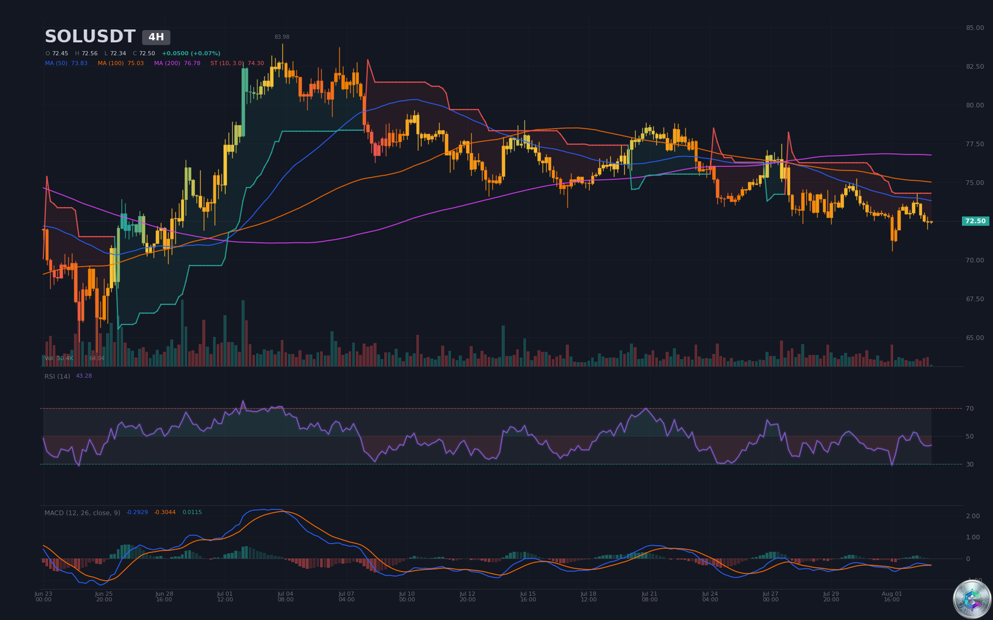Click the Jul 15 16:00 time label
Image resolution: width=993 pixels, height=620 pixels.
pos(528,596)
